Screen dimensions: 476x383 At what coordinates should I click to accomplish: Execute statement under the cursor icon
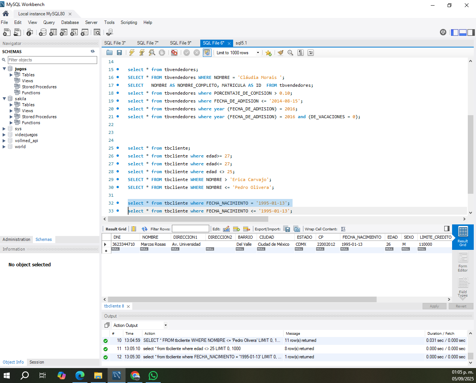click(x=142, y=53)
